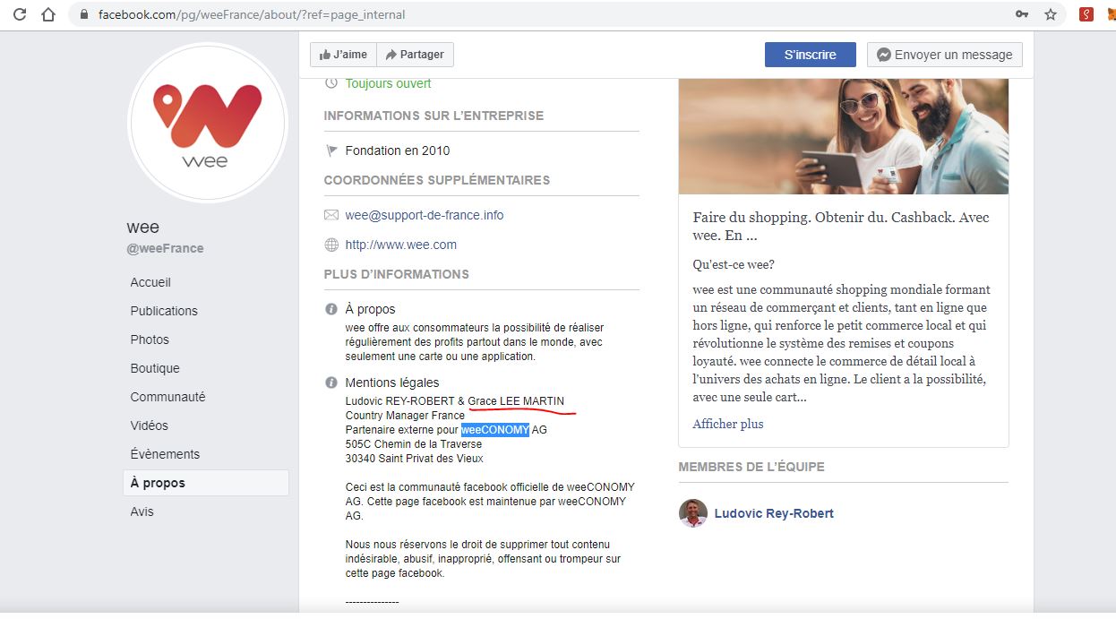Click the padlock site info icon
This screenshot has height=619, width=1116.
(84, 14)
